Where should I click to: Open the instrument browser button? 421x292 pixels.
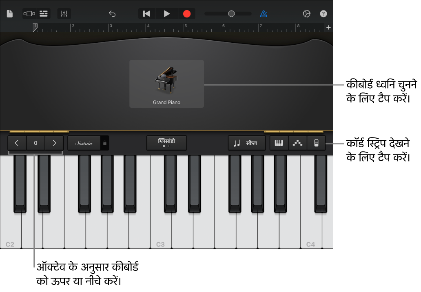(29, 14)
